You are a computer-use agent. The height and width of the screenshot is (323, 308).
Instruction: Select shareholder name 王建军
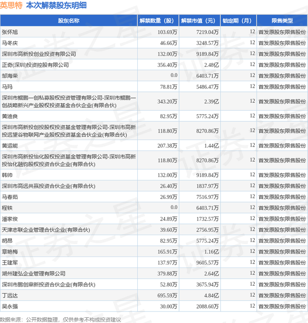10,262
